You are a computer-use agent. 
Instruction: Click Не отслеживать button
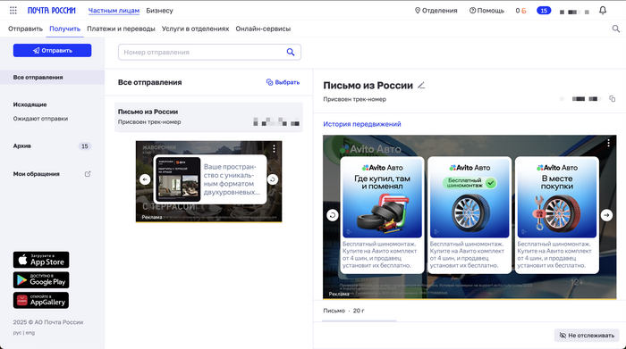click(x=587, y=336)
